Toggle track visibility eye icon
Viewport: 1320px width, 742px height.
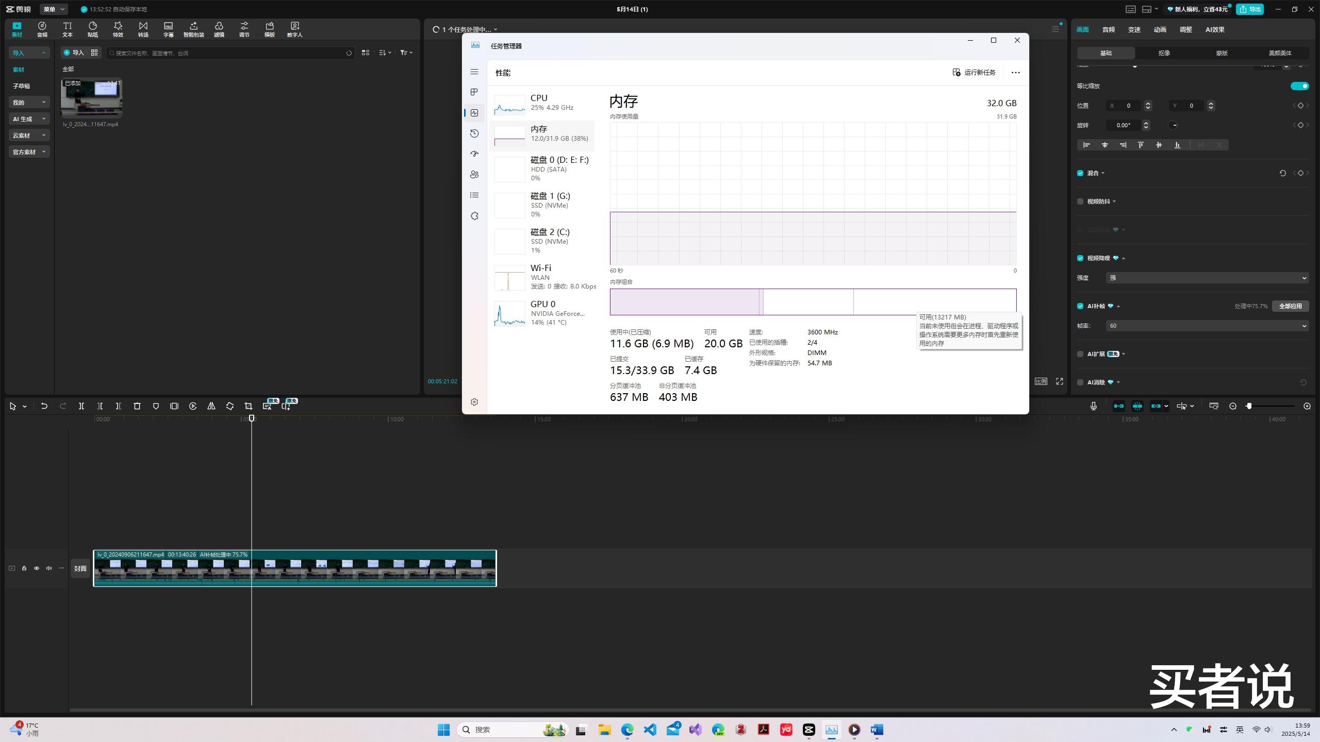[x=37, y=568]
